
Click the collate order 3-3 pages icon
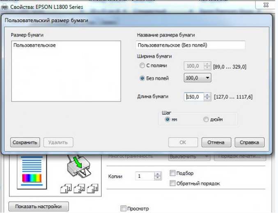point(92,188)
